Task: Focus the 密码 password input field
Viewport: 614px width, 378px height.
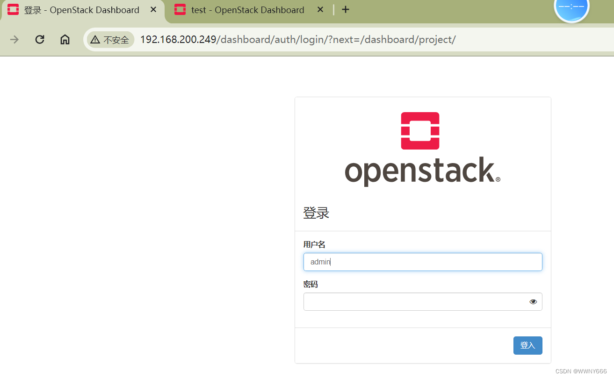Action: 416,301
